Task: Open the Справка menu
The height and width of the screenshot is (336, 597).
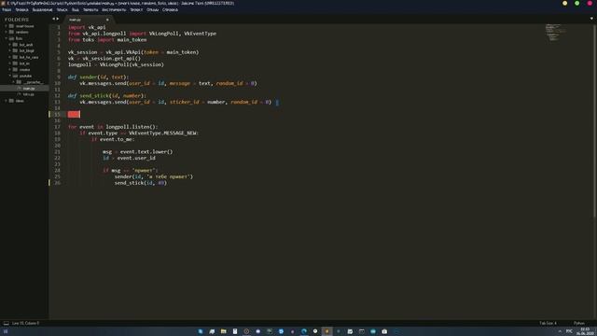Action: tap(170, 10)
